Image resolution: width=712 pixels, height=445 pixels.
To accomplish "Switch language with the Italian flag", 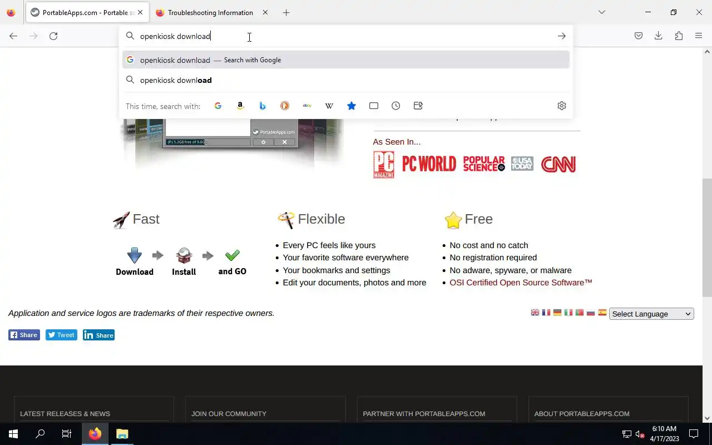I will (568, 313).
